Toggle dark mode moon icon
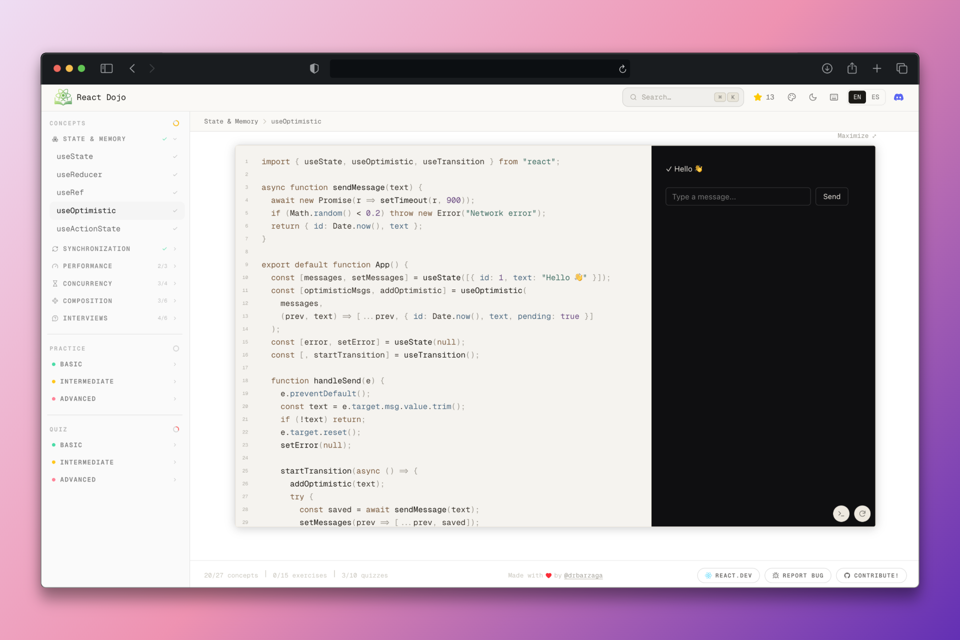 (813, 97)
